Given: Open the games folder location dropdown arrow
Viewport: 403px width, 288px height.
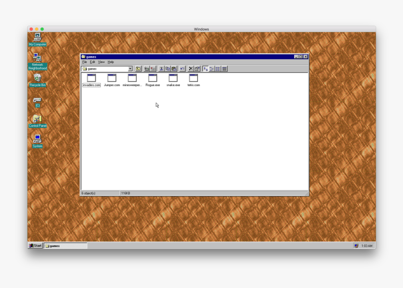Looking at the screenshot, I should [130, 69].
